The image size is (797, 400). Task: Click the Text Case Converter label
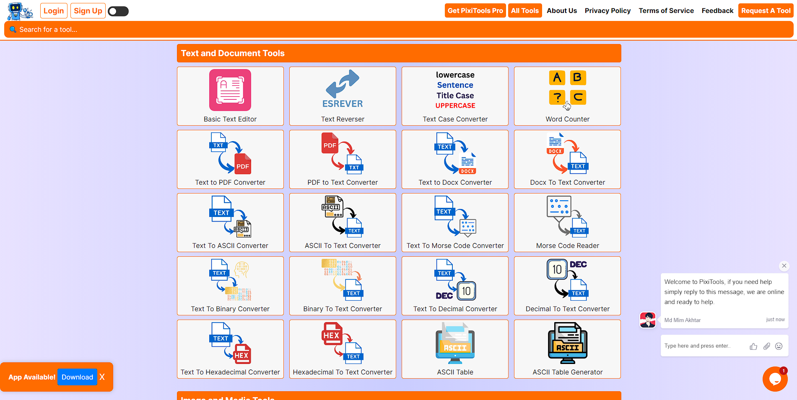tap(455, 119)
